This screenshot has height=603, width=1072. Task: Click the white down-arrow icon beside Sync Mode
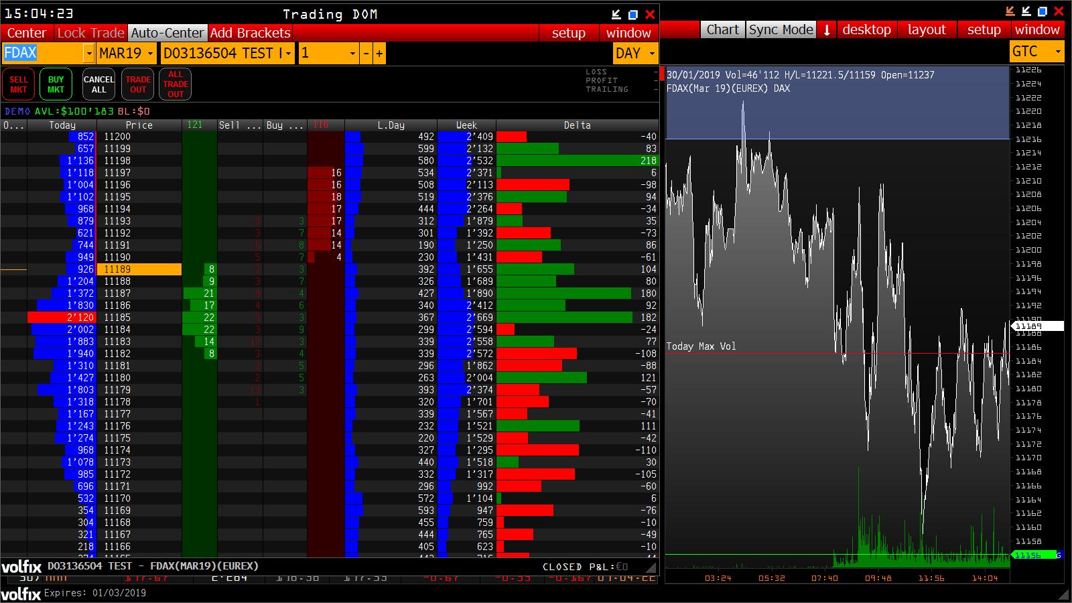pyautogui.click(x=827, y=29)
